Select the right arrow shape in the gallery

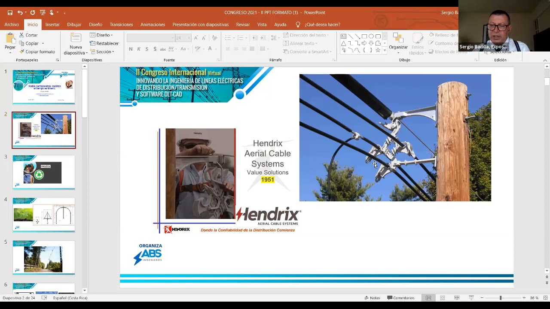coord(364,43)
